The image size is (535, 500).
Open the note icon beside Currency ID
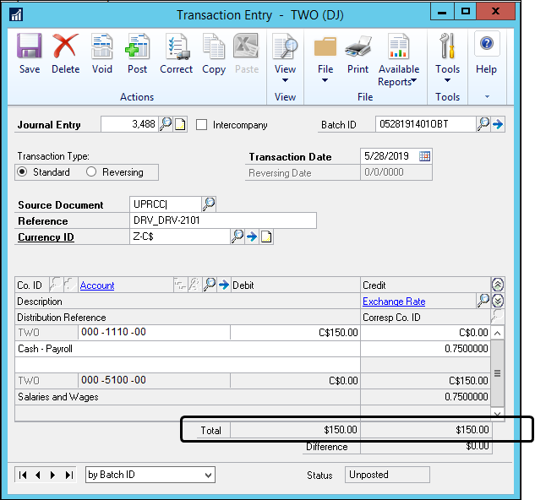pos(266,236)
